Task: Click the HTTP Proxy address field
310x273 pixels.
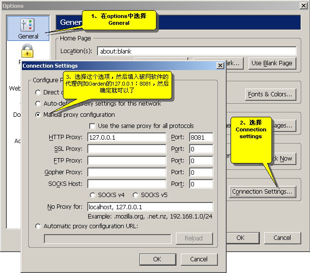Action: pos(127,137)
